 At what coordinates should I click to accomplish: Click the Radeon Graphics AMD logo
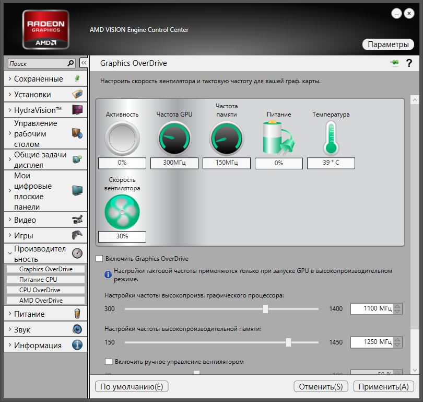[x=45, y=29]
